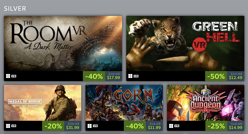
Task: Click the -25% Ancient Dungeon VR discount
Action: pos(216,126)
